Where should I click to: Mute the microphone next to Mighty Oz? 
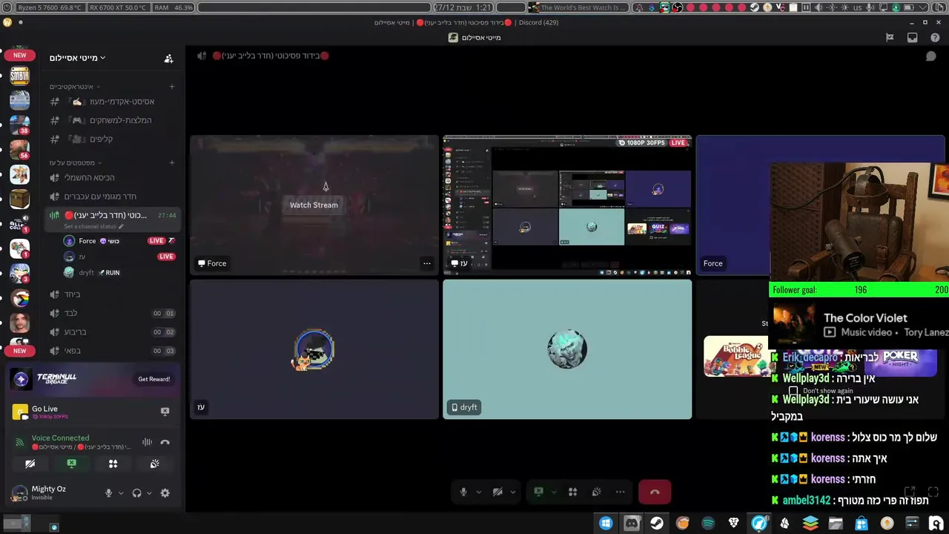tap(108, 493)
